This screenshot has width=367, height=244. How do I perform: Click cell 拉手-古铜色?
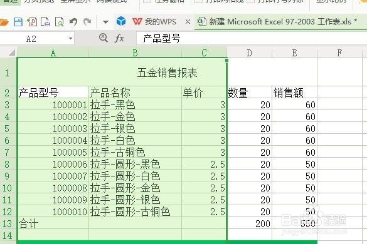point(135,152)
